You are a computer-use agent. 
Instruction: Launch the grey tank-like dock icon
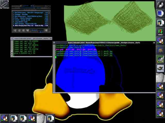(160, 68)
